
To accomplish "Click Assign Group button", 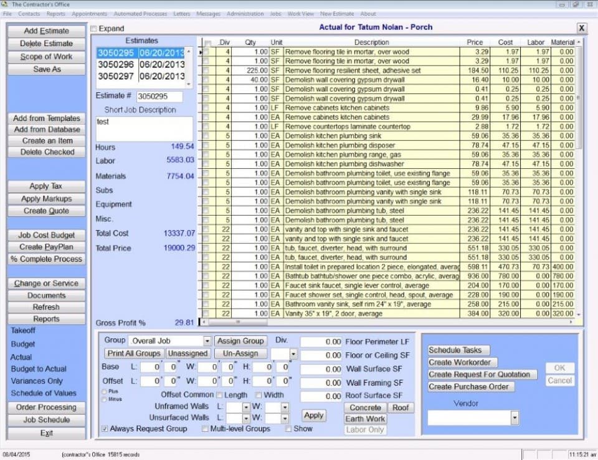I will point(240,341).
